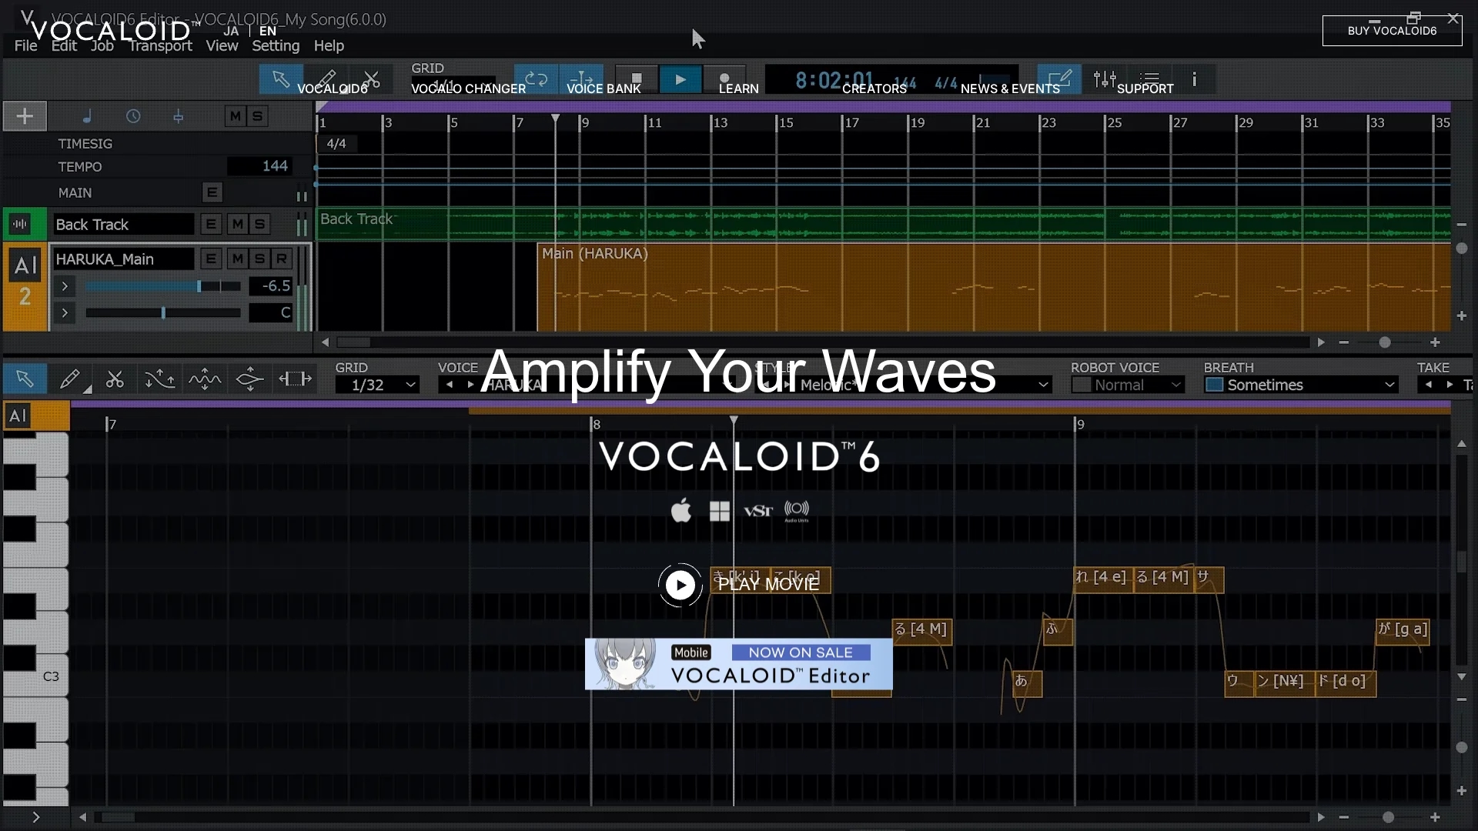Open the Setting menu
1478x831 pixels.
[x=276, y=46]
